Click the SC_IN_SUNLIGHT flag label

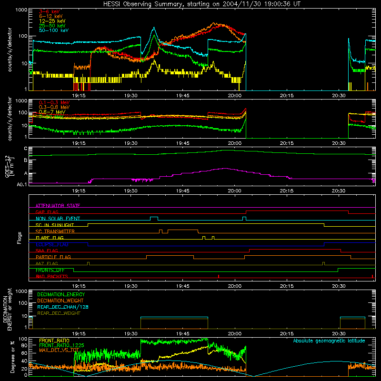(55, 225)
